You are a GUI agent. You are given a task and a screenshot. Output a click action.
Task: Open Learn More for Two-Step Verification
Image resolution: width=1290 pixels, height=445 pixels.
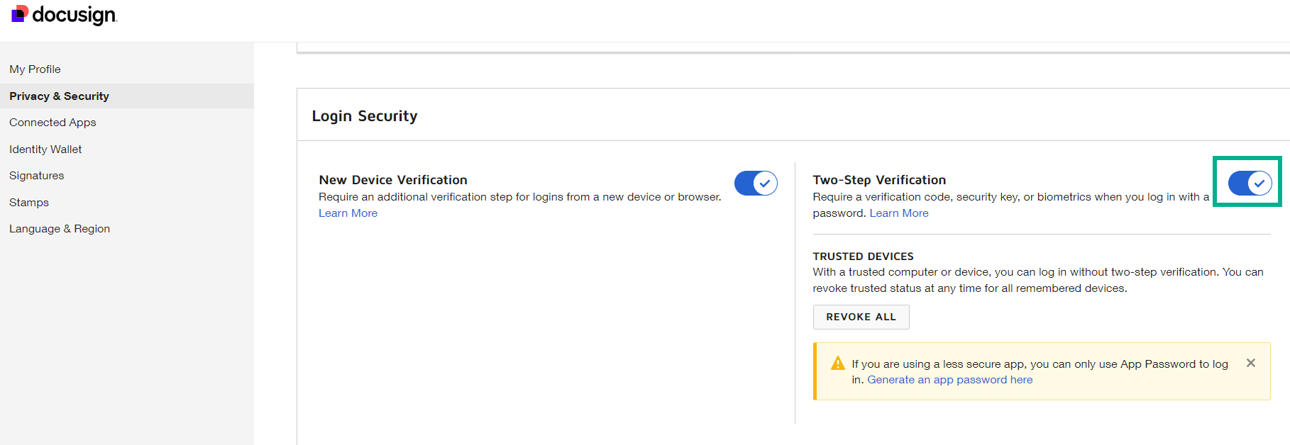tap(898, 213)
